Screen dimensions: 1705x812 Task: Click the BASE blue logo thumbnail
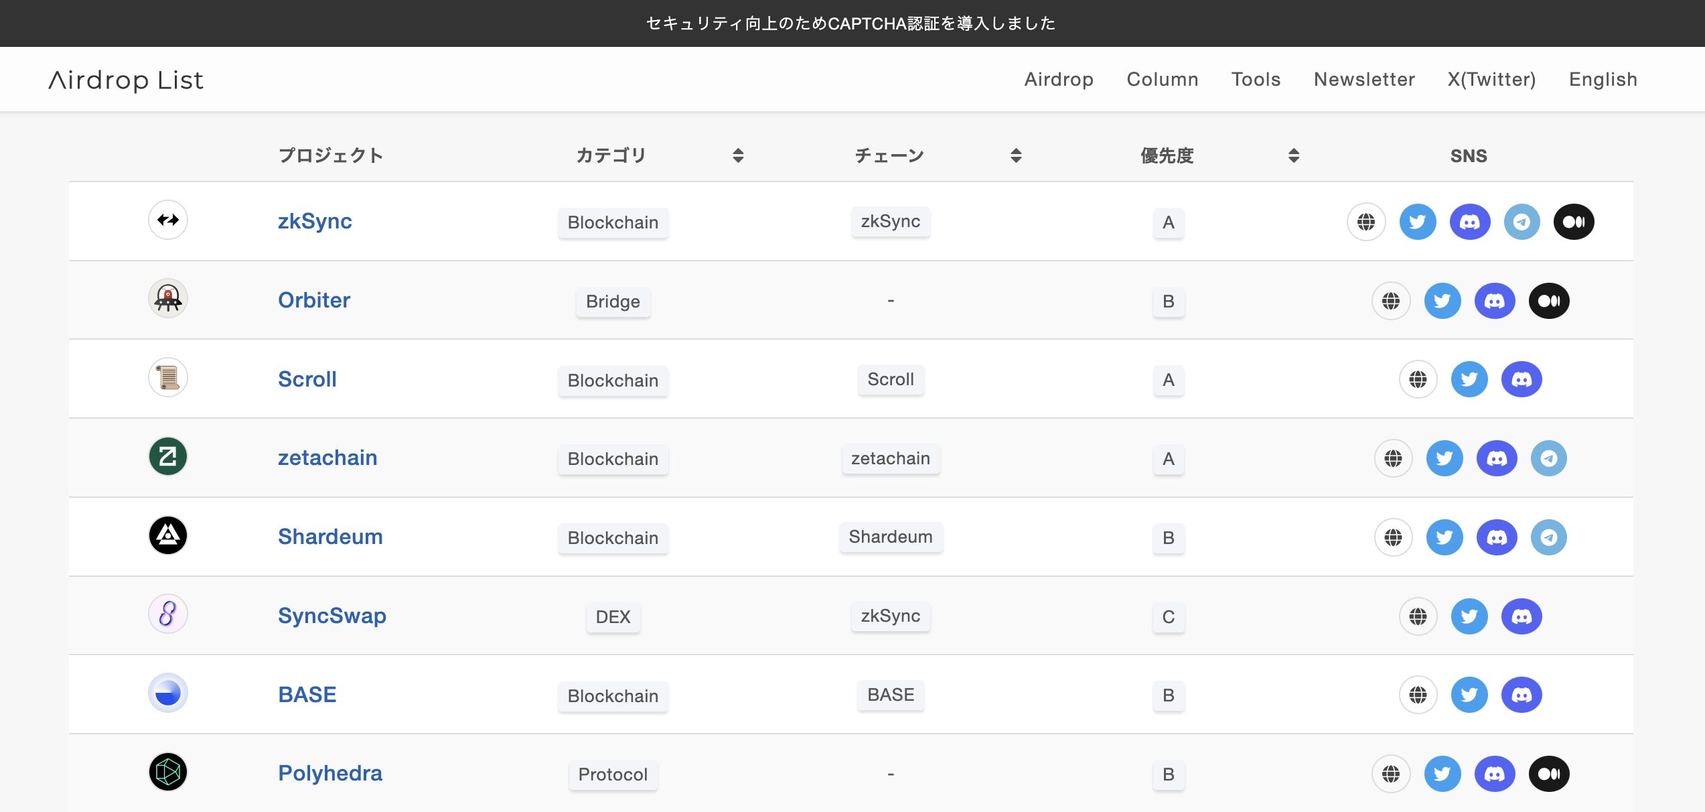coord(167,693)
